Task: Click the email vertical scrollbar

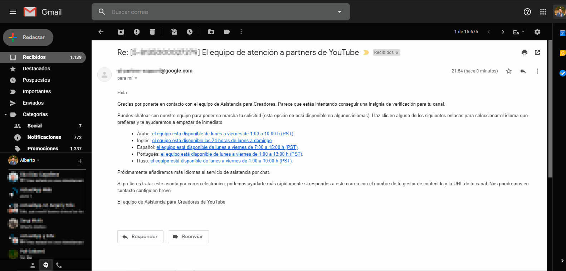Action: coord(550,109)
